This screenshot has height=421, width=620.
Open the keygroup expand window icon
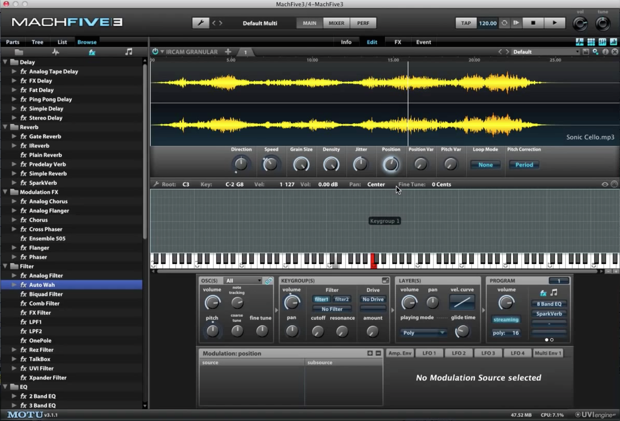[x=385, y=281]
